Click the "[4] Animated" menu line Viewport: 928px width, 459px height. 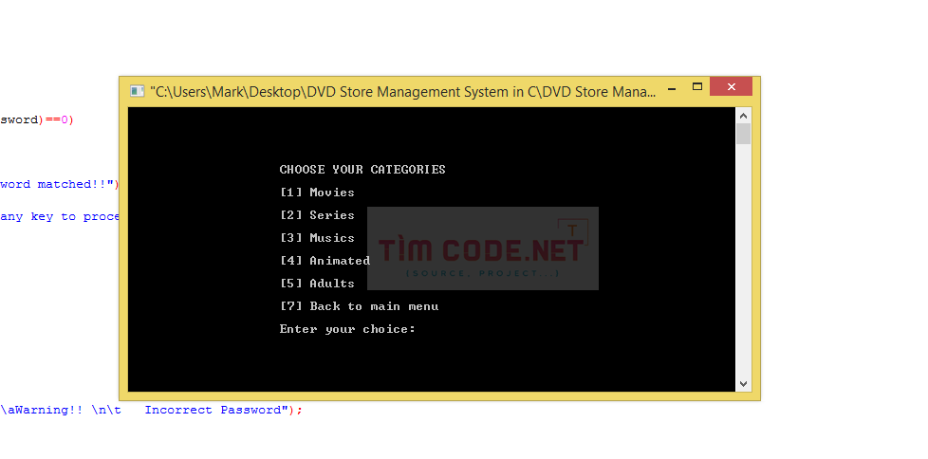[325, 261]
